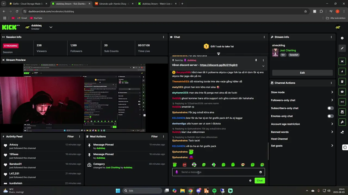
Task: Open YouTube bookmark
Action: coord(36,18)
